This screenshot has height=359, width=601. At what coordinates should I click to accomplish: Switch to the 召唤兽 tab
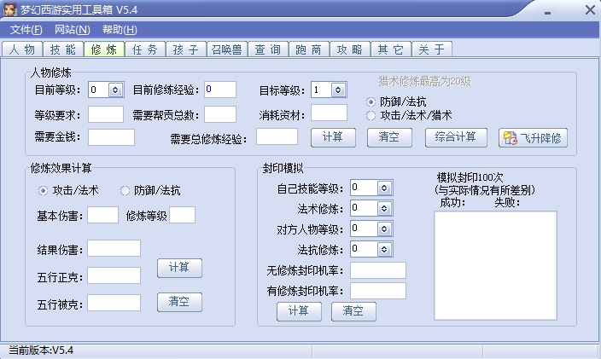pos(227,49)
